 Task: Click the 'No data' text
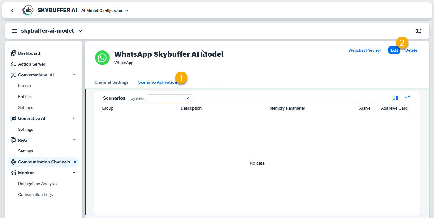[x=257, y=163]
